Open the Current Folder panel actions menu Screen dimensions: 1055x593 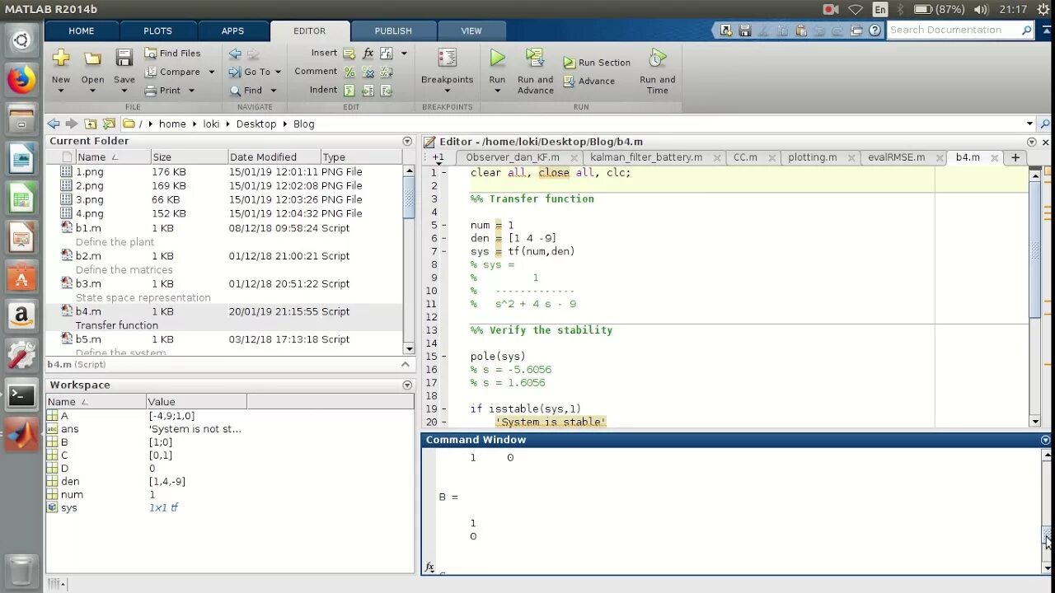tap(407, 142)
